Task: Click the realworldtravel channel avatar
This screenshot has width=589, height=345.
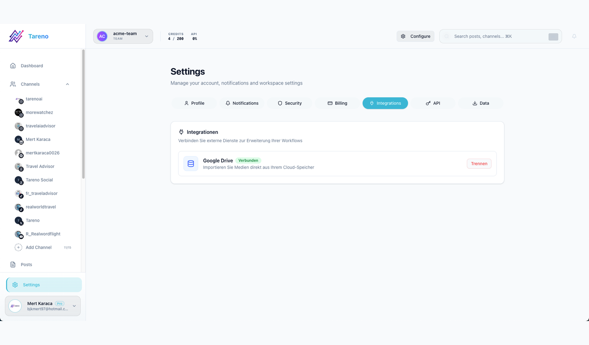Action: [19, 207]
